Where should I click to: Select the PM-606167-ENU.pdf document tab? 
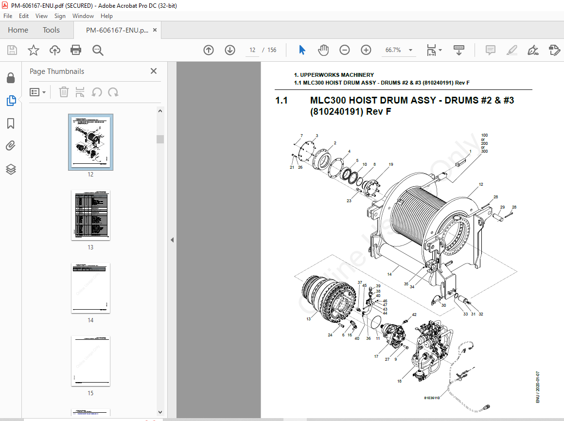click(117, 30)
